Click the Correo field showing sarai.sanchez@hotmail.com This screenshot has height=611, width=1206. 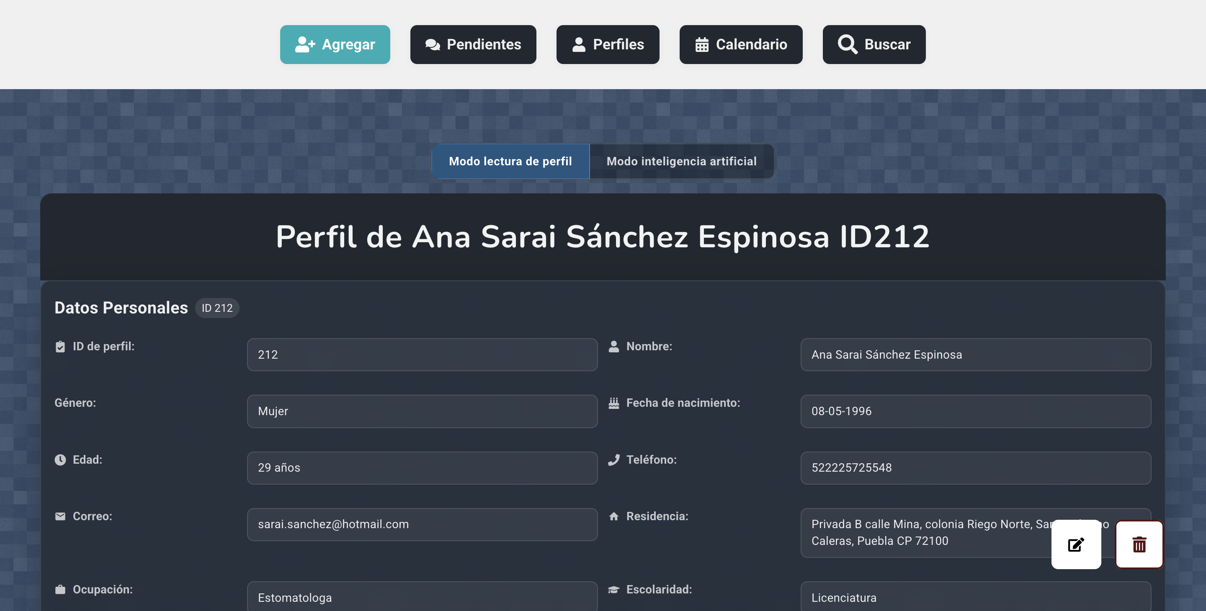(422, 524)
